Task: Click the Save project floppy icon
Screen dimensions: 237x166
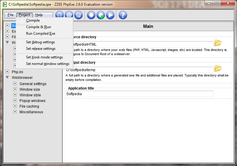Action: click(x=79, y=15)
